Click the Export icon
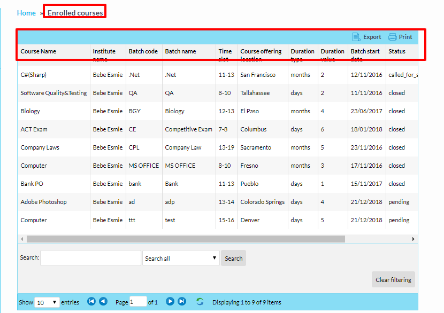The width and height of the screenshot is (444, 313). click(x=357, y=37)
